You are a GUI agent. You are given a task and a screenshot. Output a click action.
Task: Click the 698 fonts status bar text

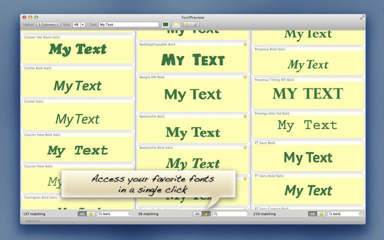(33, 221)
